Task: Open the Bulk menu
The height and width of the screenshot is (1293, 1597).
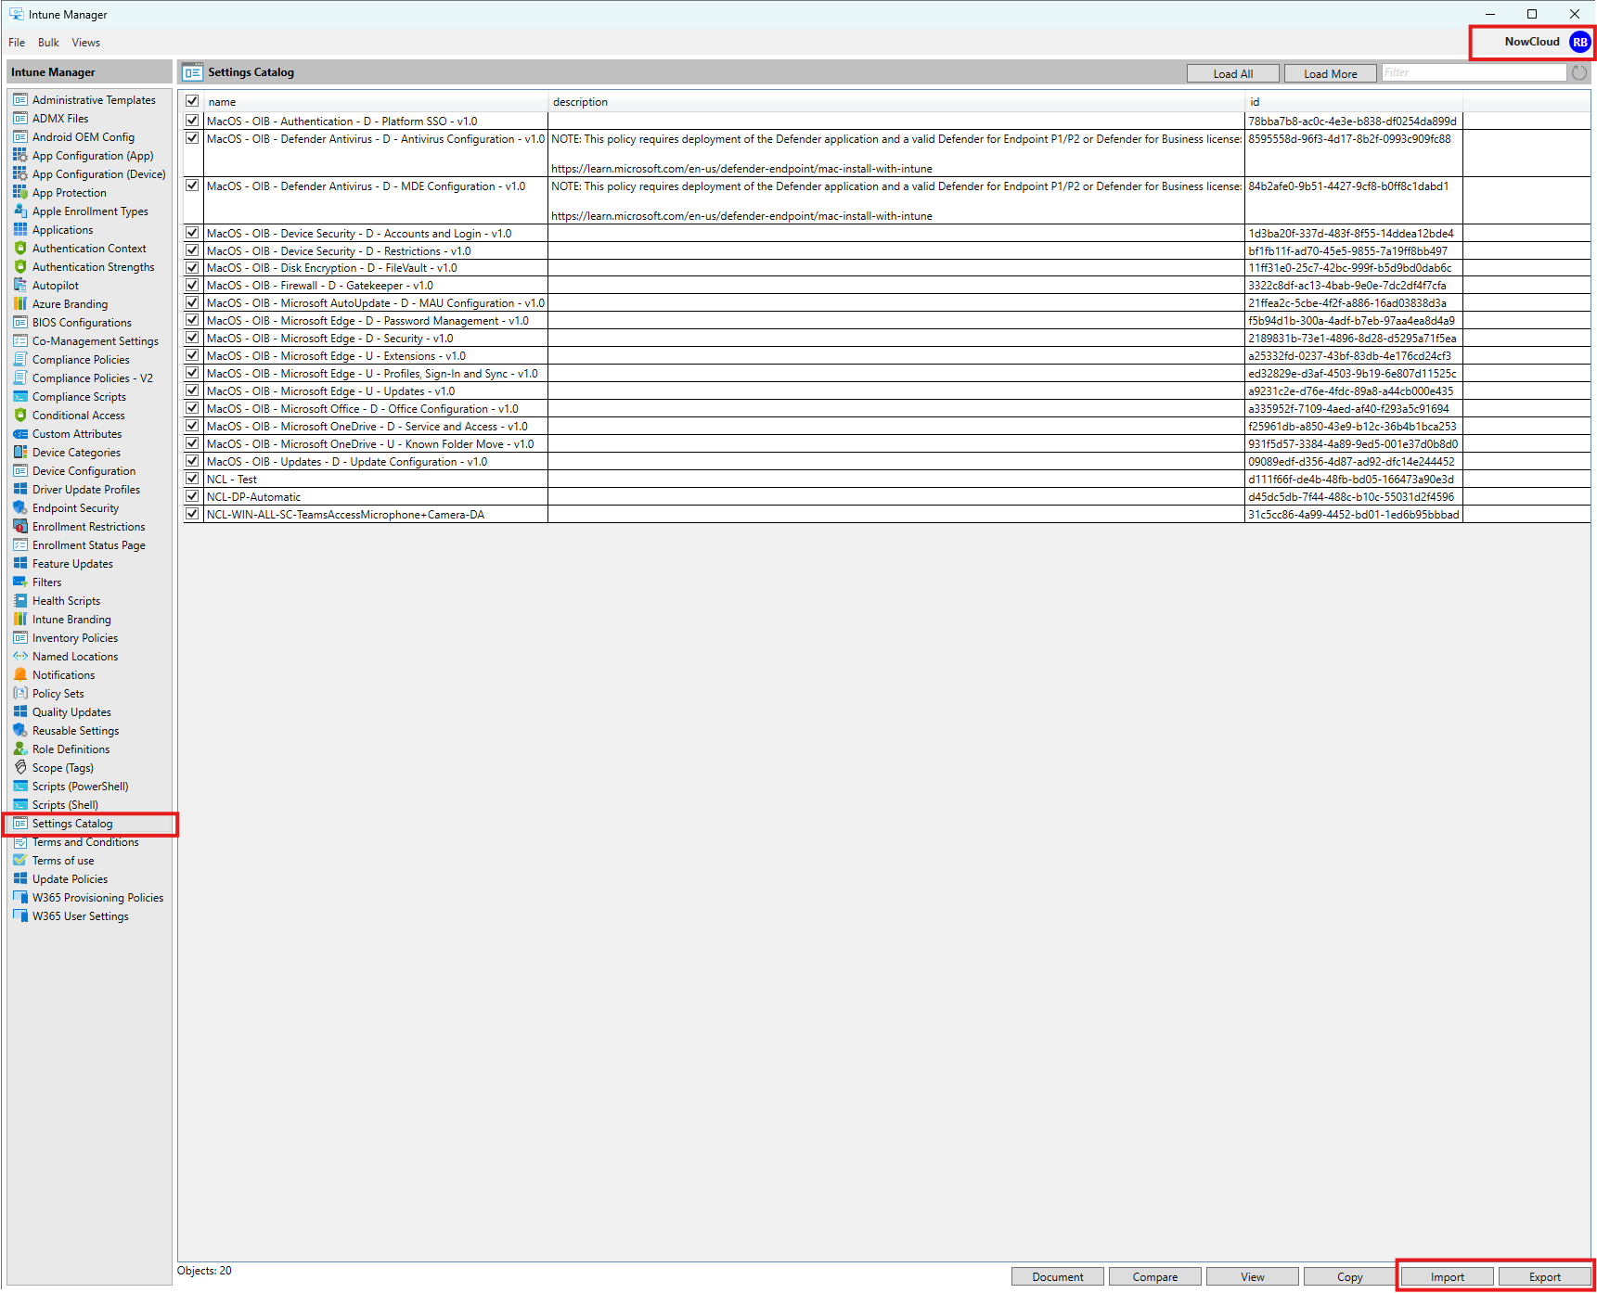Action: tap(48, 43)
